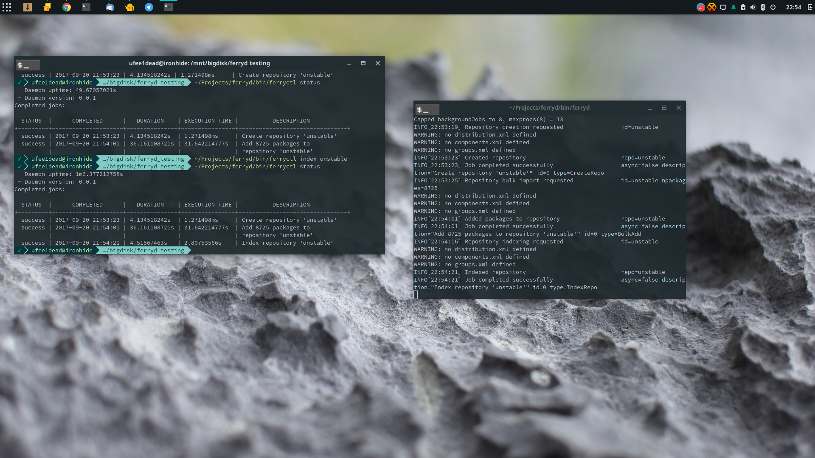This screenshot has width=815, height=458.
Task: Maximize the ferryd_testing terminal window
Action: pos(363,63)
